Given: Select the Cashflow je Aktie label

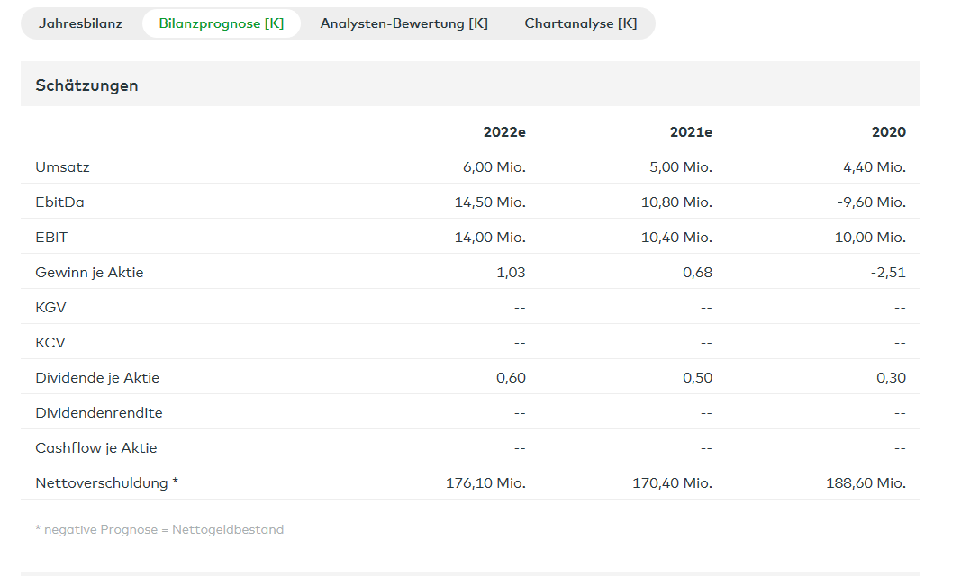Looking at the screenshot, I should point(95,448).
